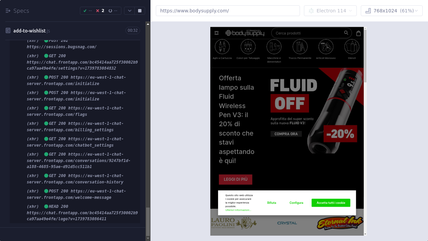Open the Macchine e Alimentatori category icon
428x241 pixels.
274,47
